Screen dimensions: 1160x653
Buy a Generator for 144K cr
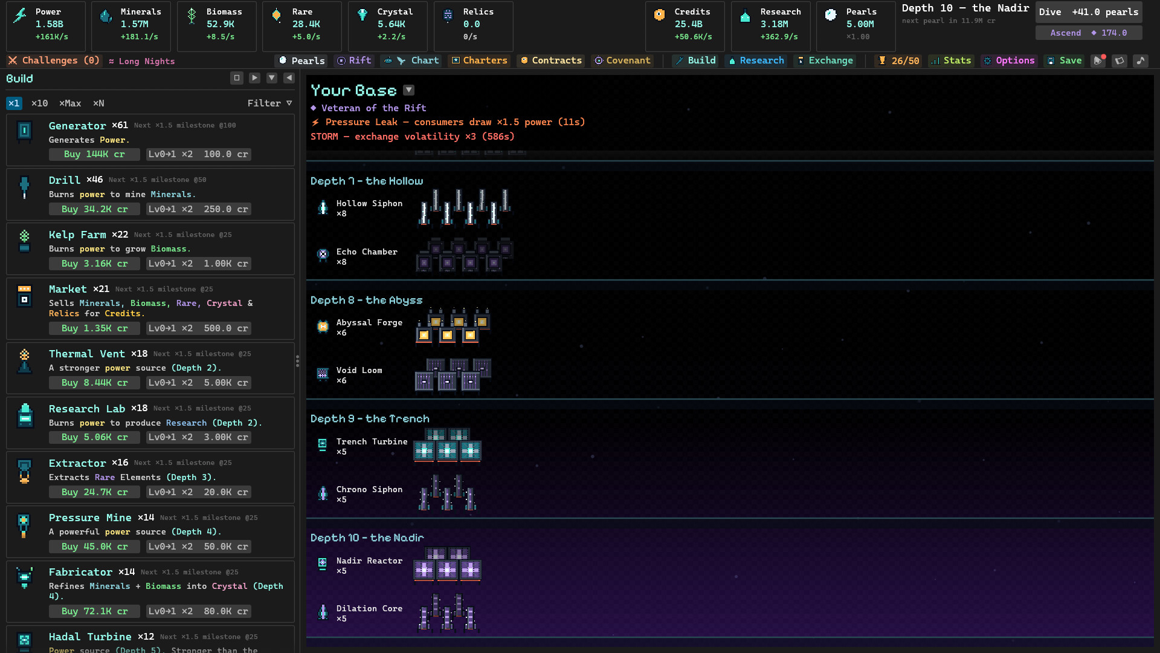[x=94, y=154]
